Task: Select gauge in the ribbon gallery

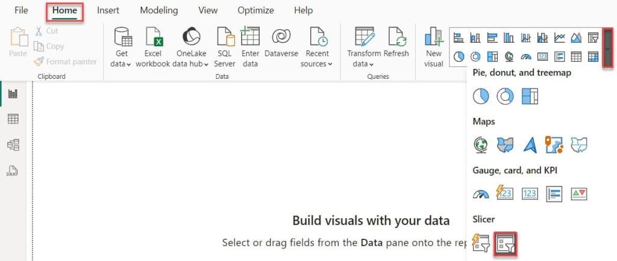Action: [525, 57]
